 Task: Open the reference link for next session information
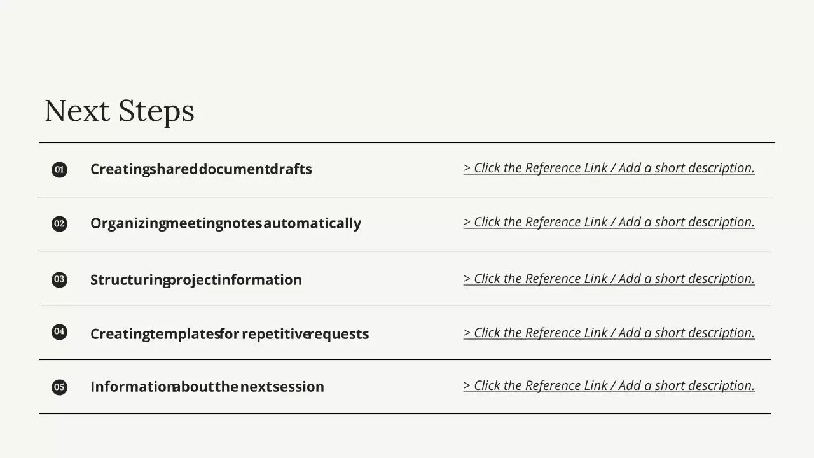pyautogui.click(x=609, y=385)
